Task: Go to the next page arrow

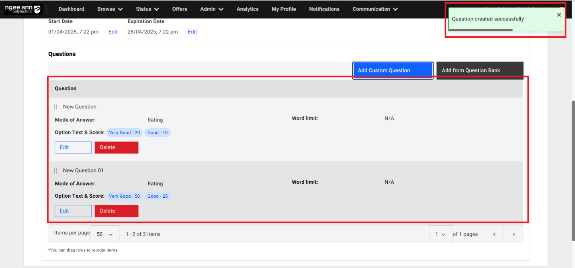Action: pyautogui.click(x=514, y=234)
